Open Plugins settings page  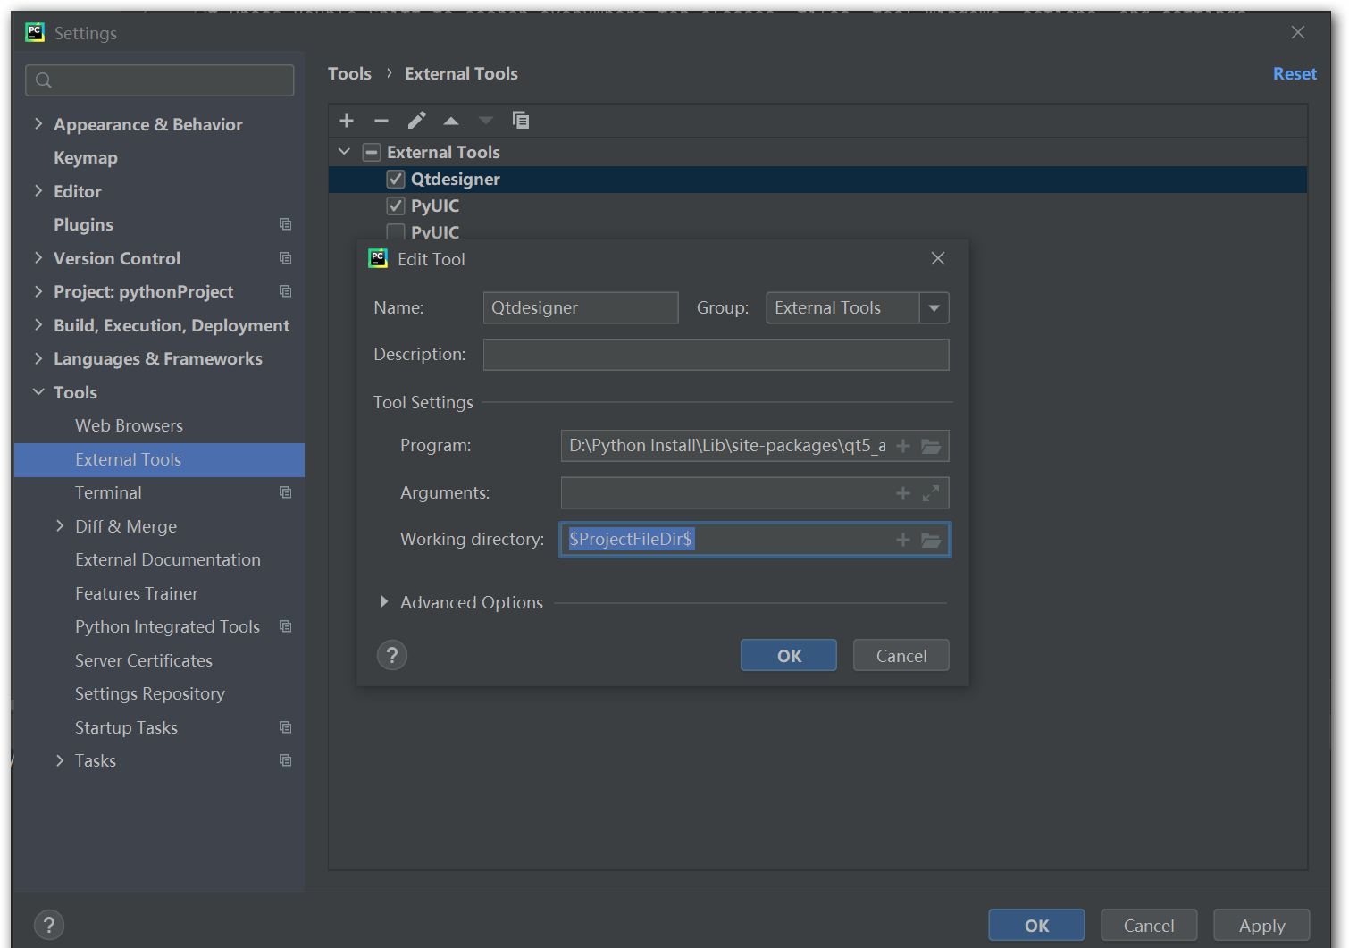pyautogui.click(x=83, y=225)
